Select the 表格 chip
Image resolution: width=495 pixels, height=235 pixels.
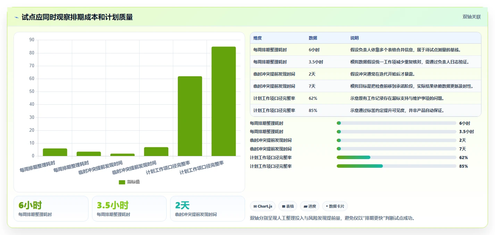coord(288,206)
